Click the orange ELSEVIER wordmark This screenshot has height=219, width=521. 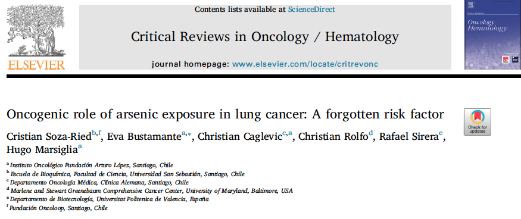pyautogui.click(x=36, y=64)
